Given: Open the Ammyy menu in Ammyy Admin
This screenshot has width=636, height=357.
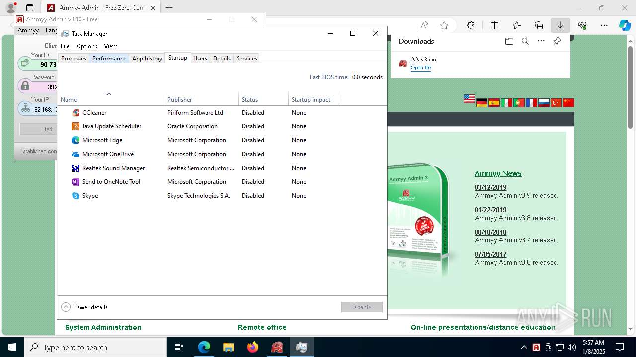Looking at the screenshot, I should click(28, 30).
